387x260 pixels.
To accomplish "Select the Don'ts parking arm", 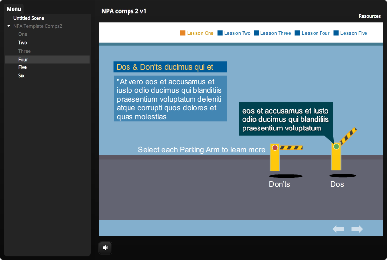I will click(275, 157).
